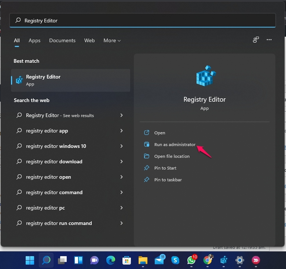Open Widgets on the taskbar
The height and width of the screenshot is (269, 286).
click(x=78, y=260)
